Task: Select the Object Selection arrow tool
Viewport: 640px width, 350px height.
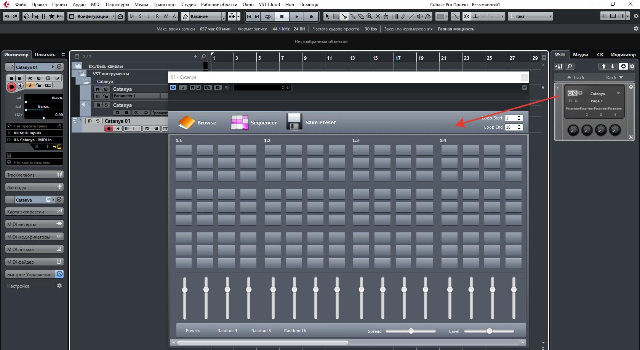Action: (327, 16)
